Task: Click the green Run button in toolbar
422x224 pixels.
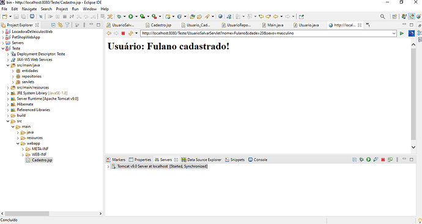Action: coord(131,16)
